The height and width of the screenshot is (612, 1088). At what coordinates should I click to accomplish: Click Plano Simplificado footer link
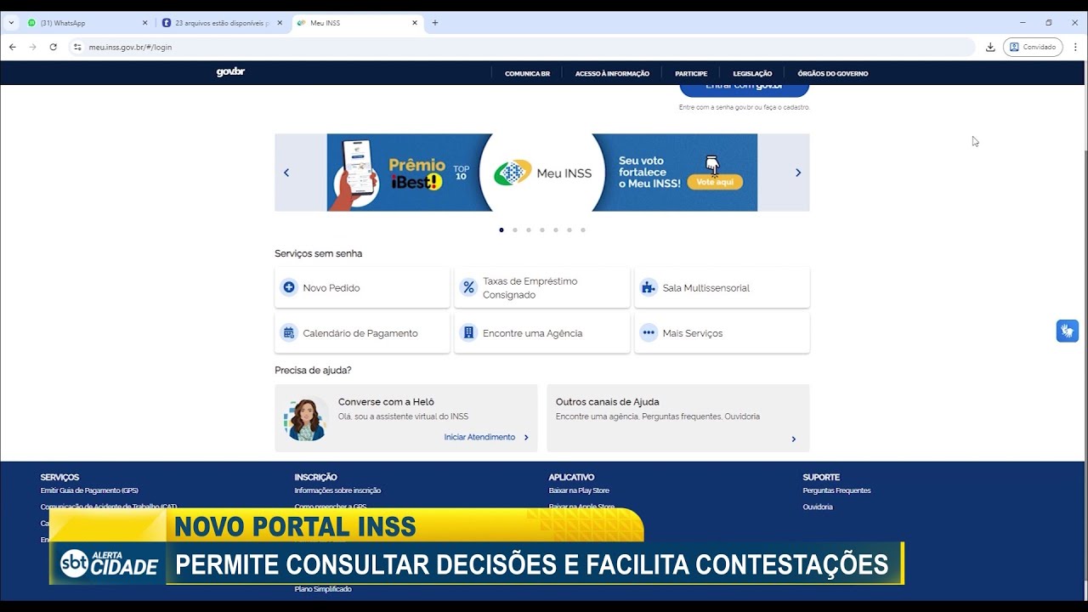click(x=323, y=589)
